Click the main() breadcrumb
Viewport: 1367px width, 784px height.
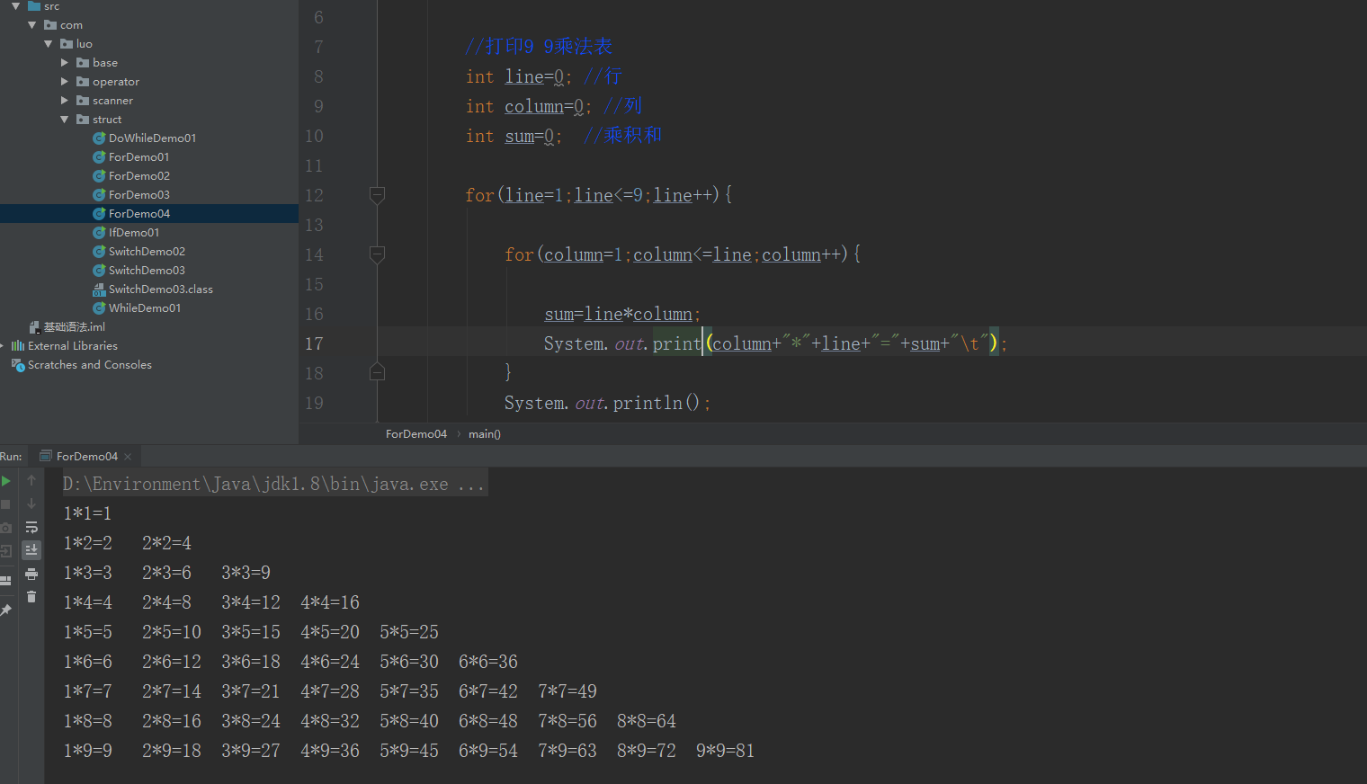485,434
